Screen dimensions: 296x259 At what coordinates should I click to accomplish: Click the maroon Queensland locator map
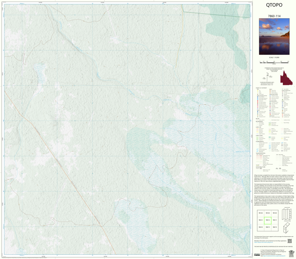point(286,78)
